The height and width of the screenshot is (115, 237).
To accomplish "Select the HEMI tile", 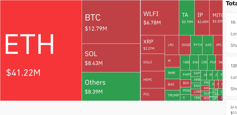I will (152, 80).
